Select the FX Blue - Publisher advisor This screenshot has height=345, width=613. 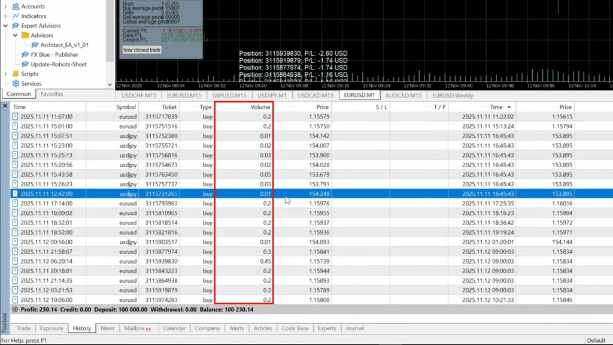54,55
